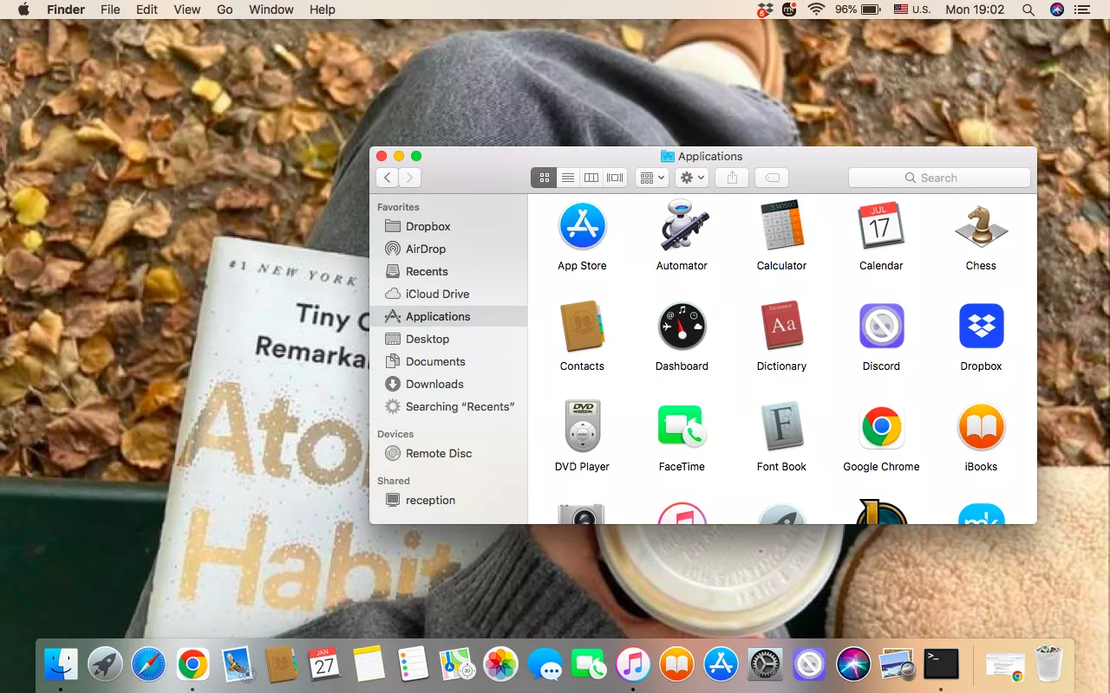Open the FaceTime application icon
1110x693 pixels.
[682, 428]
